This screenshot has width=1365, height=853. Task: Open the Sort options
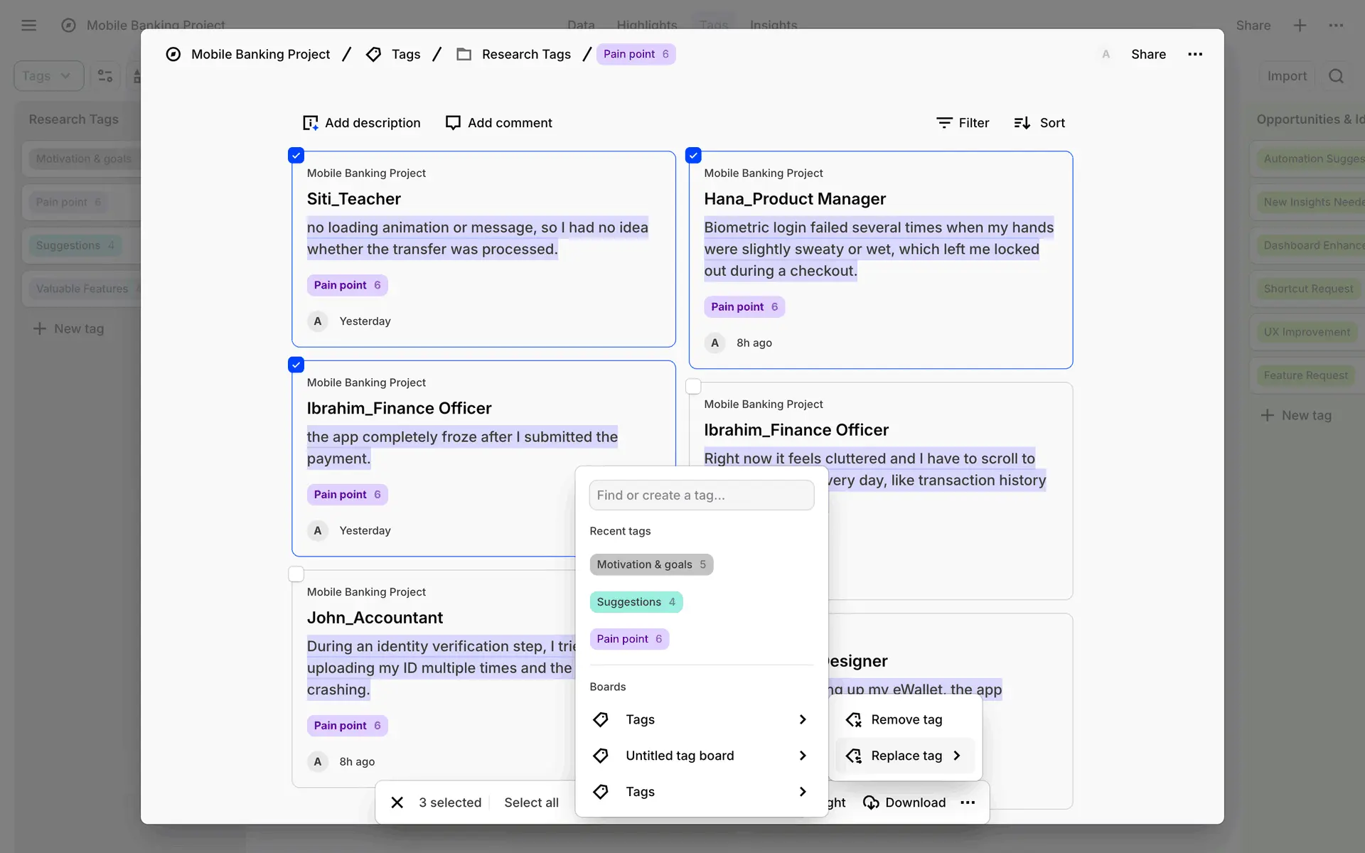tap(1039, 123)
